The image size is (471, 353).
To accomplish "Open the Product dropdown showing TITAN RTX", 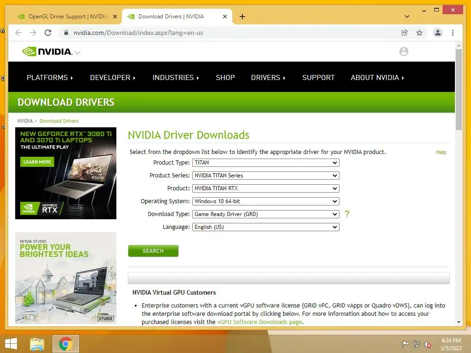I will coord(266,188).
